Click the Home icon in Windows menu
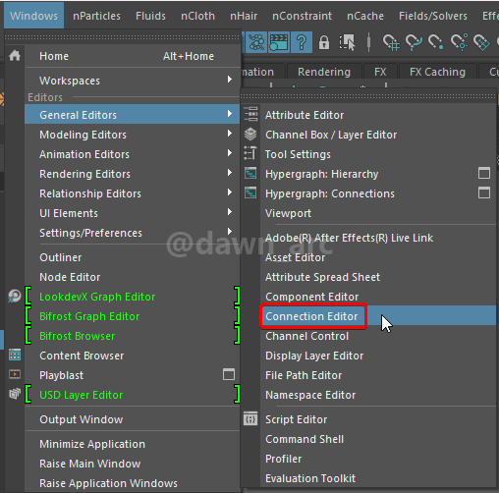This screenshot has width=499, height=493. click(15, 56)
